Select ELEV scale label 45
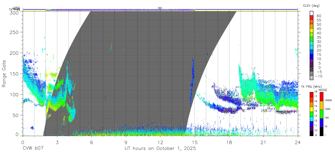This screenshot has width=335, height=154. (319, 29)
